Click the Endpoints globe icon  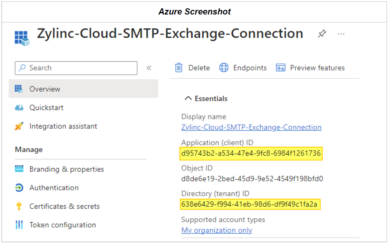(x=224, y=68)
